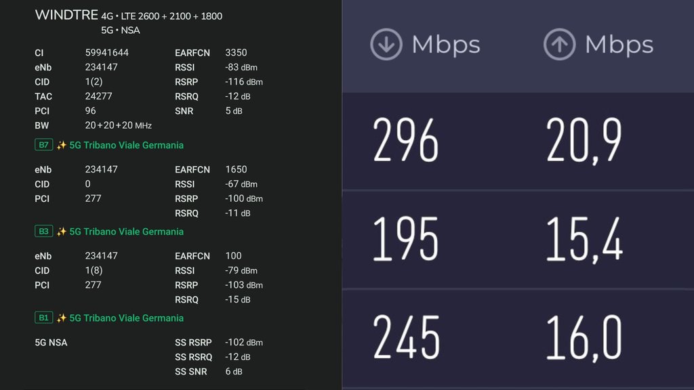The width and height of the screenshot is (694, 390).
Task: Select the 16,0 Mbps upload result
Action: [x=584, y=339]
